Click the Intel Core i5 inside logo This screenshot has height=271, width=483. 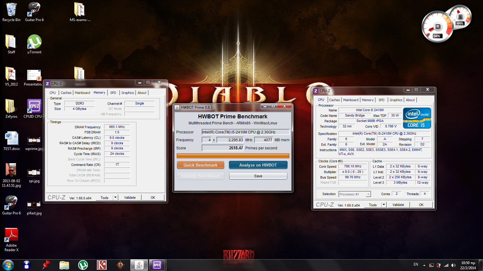coord(417,118)
